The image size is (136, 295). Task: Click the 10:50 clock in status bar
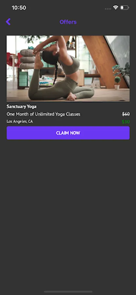19,8
